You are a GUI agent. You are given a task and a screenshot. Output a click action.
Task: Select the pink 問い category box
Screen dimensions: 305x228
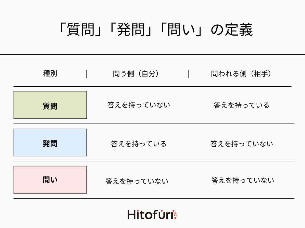(x=50, y=180)
